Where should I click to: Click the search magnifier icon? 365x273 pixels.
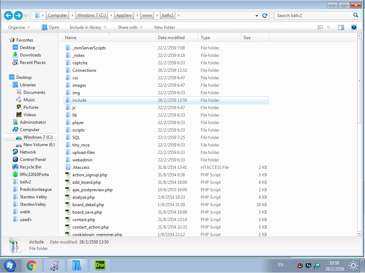(x=356, y=15)
